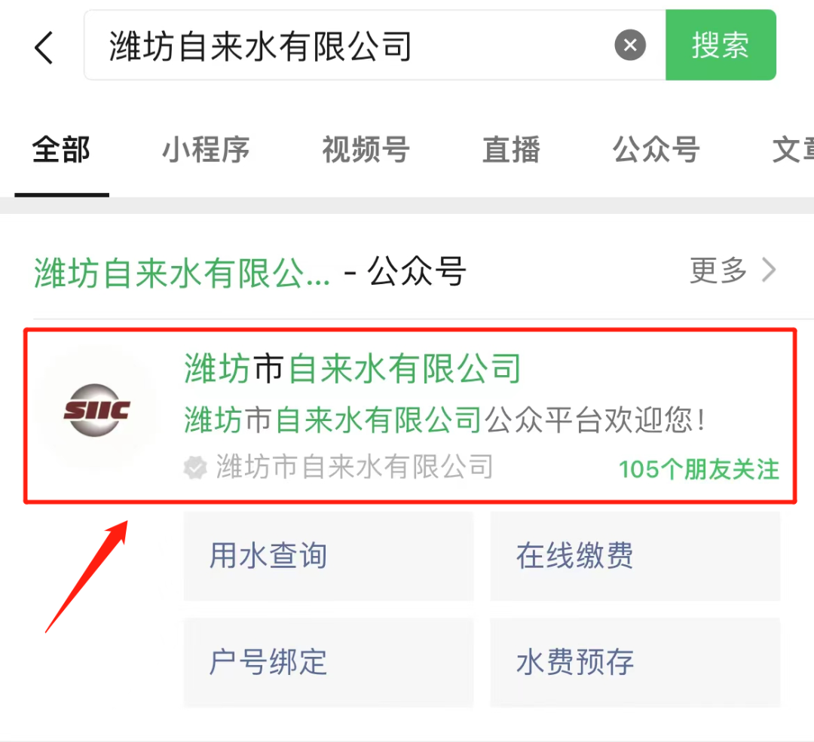Open the 用水查询 shortcut
Image resolution: width=814 pixels, height=742 pixels.
click(x=329, y=556)
